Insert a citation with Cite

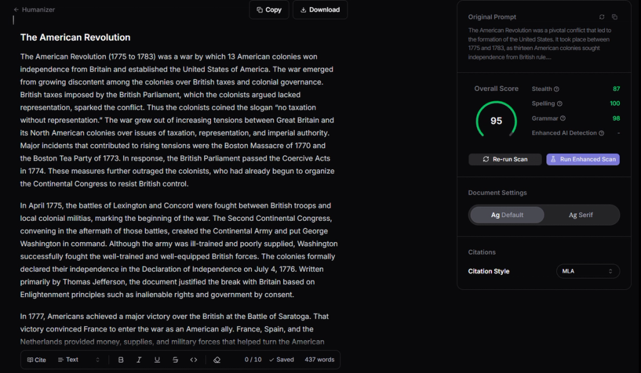coord(36,359)
